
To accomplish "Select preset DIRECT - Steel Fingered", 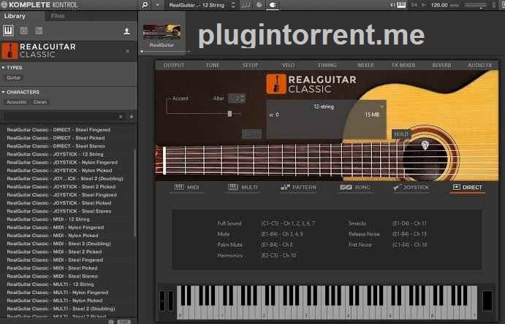I will 58,130.
